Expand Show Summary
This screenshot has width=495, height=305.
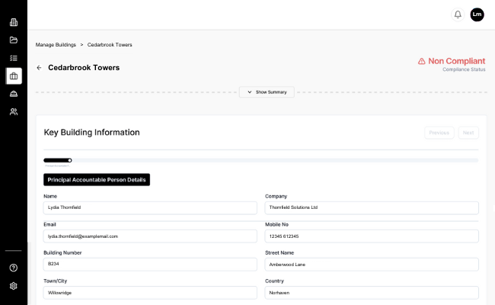(x=267, y=92)
